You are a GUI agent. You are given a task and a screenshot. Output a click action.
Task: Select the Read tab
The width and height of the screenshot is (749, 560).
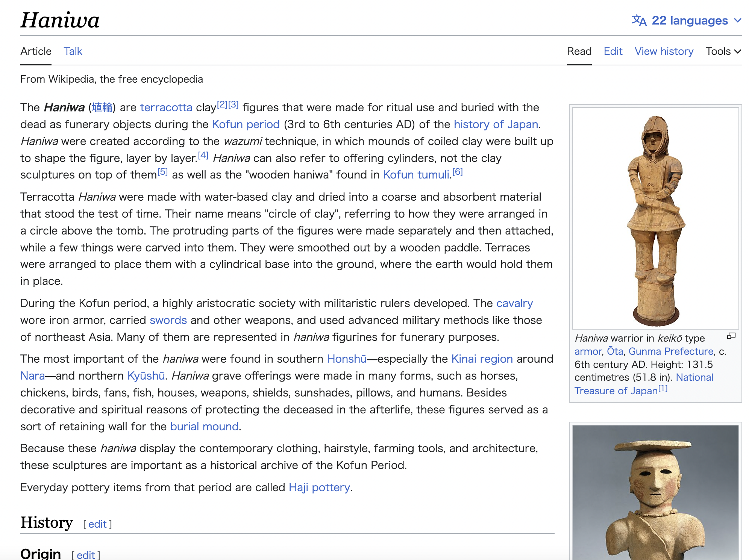pos(579,51)
